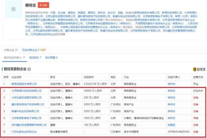Open 江苏弘毅创业投资企业 in table row 8

[x=24, y=132]
